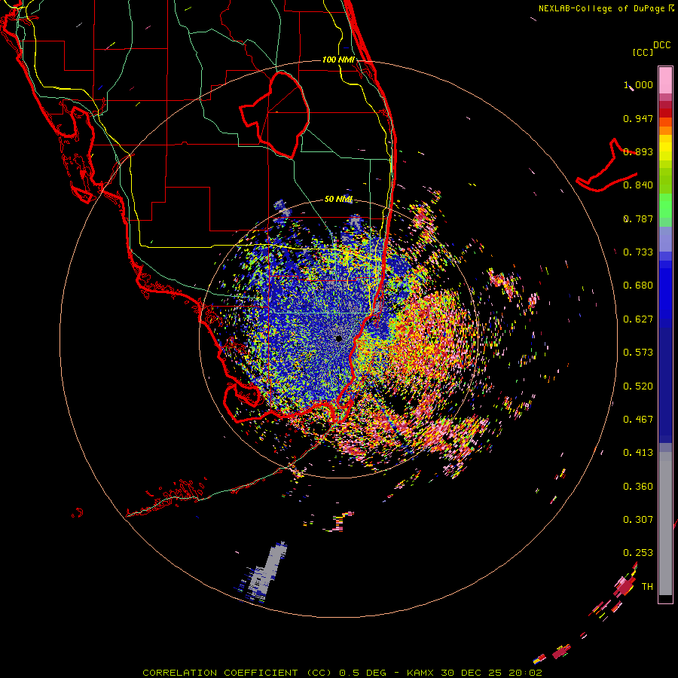The height and width of the screenshot is (678, 678).
Task: Click the 0.947 scale value
Action: 638,118
